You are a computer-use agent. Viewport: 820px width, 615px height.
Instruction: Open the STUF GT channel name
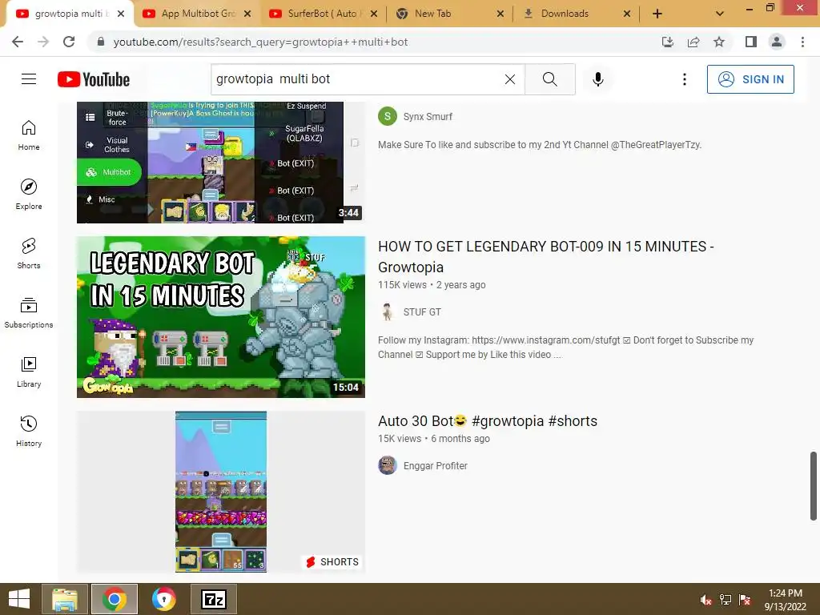(x=422, y=312)
